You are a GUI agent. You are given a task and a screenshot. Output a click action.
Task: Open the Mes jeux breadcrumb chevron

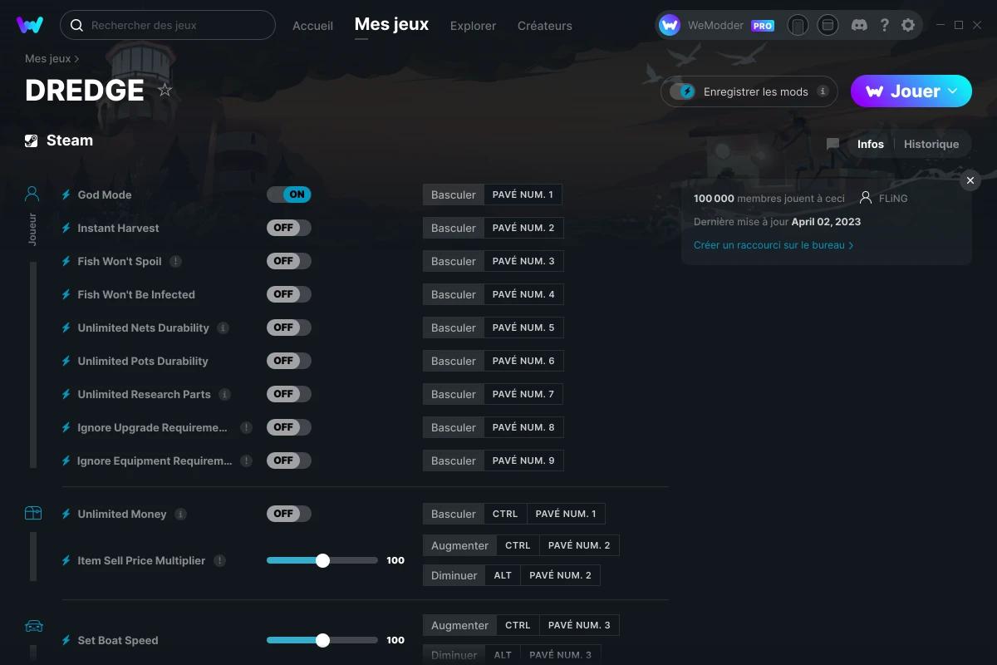click(x=76, y=59)
